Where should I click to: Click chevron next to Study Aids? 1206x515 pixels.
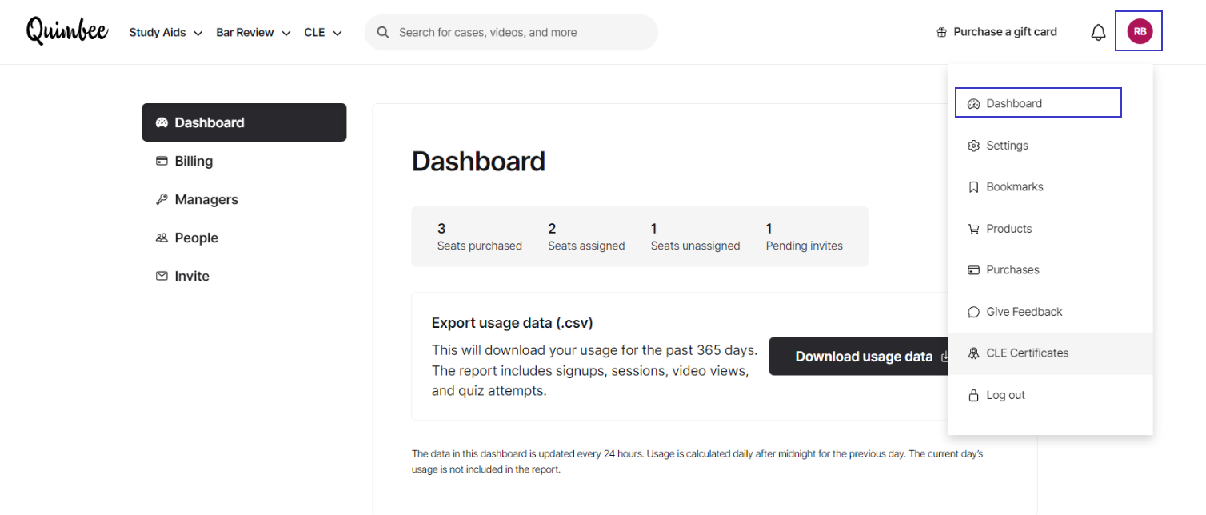(x=198, y=34)
